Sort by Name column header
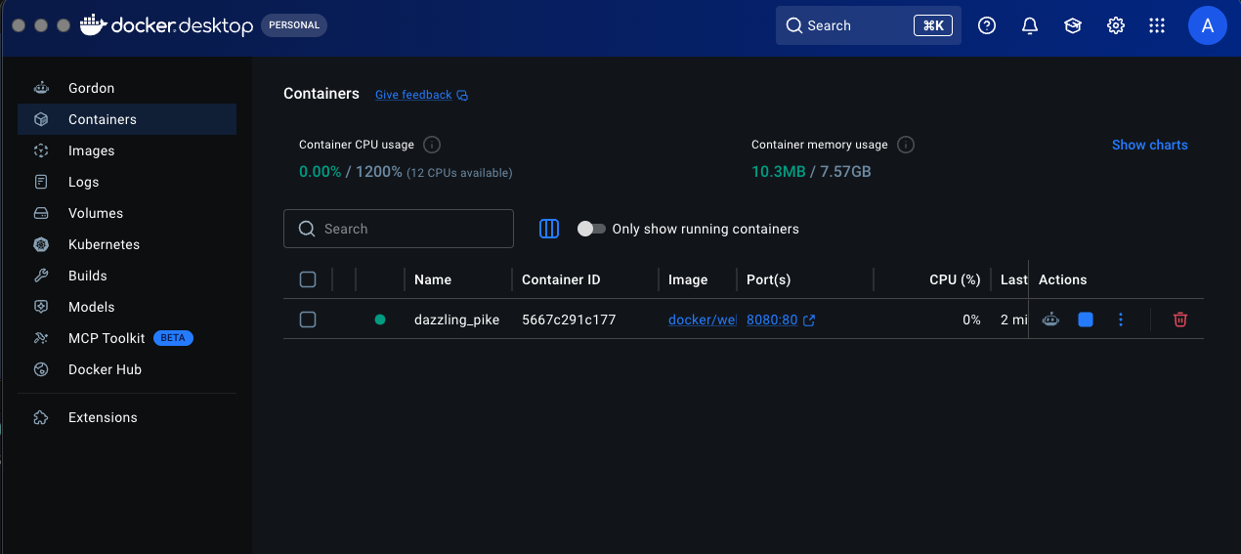1241x554 pixels. [x=433, y=279]
